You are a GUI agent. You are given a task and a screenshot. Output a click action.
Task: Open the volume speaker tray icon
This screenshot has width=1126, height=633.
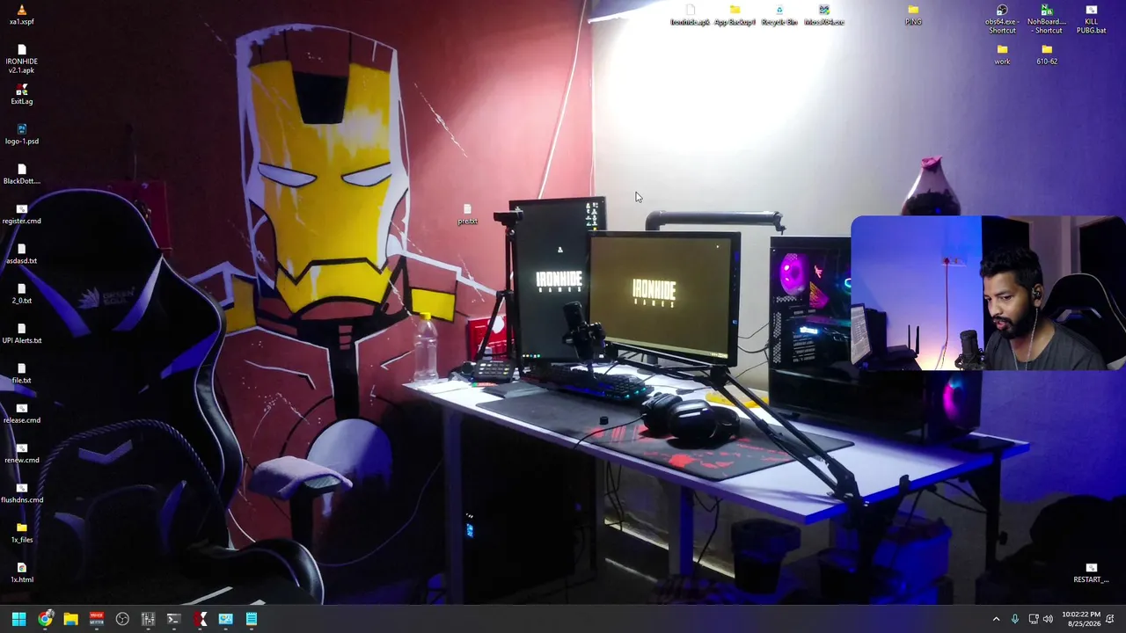coord(1048,619)
